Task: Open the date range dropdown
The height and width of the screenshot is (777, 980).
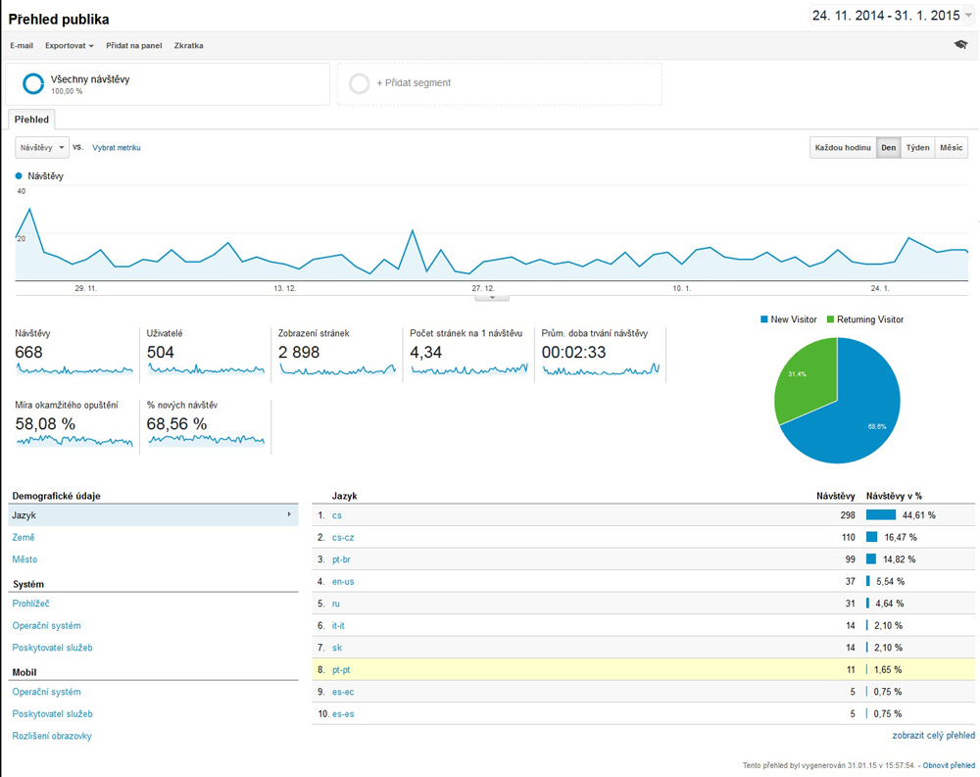Action: [x=968, y=17]
